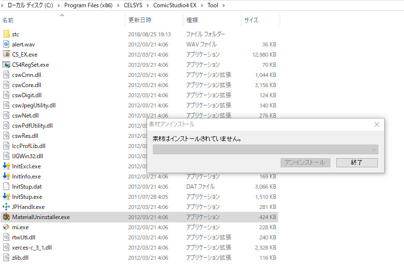This screenshot has height=266, width=404.
Task: Click the WAV ファイル type cell
Action: 201,44
